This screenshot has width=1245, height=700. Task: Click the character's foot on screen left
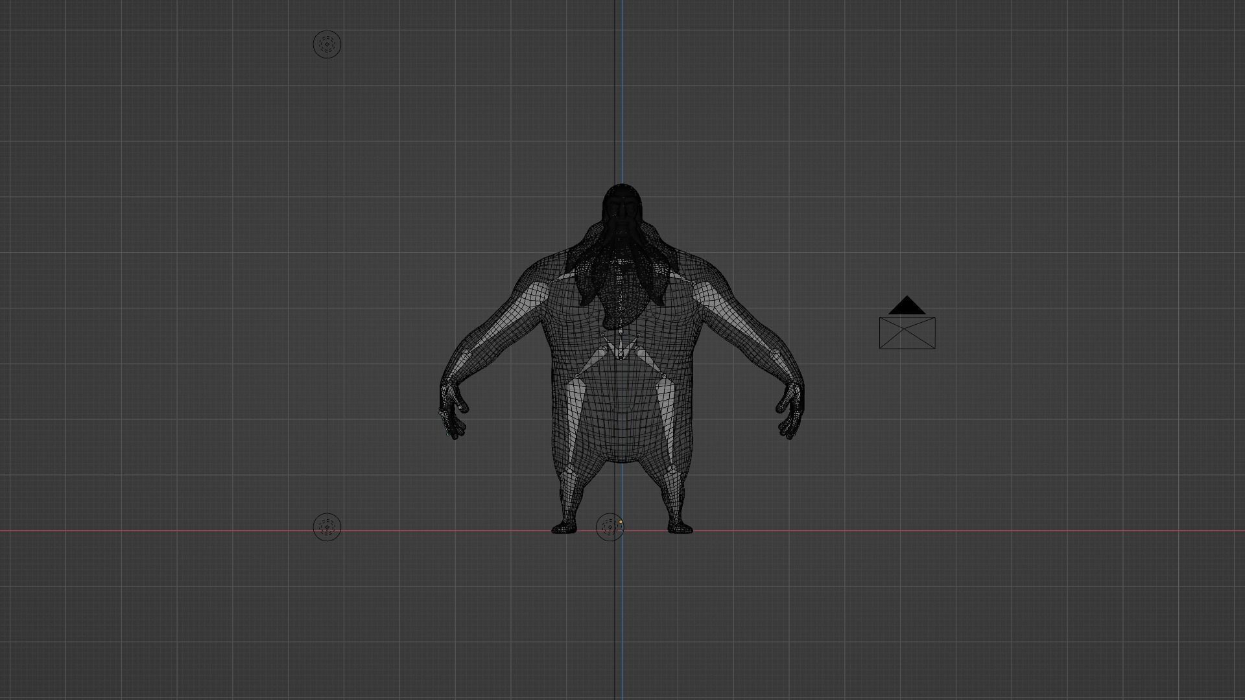tap(565, 526)
